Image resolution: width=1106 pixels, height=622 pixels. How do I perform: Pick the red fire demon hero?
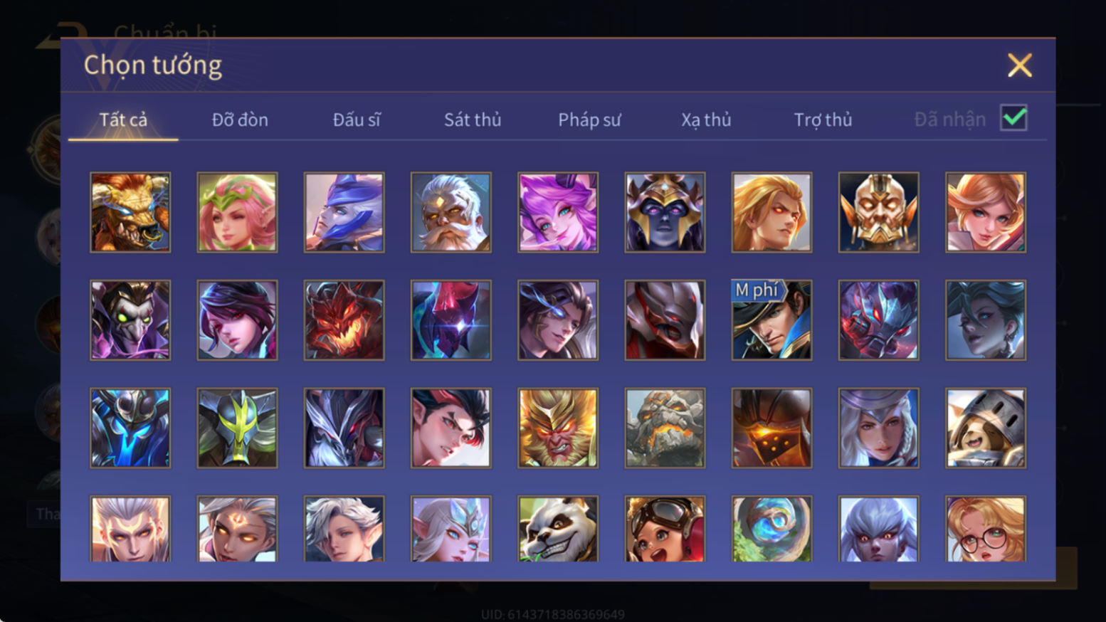[x=344, y=320]
